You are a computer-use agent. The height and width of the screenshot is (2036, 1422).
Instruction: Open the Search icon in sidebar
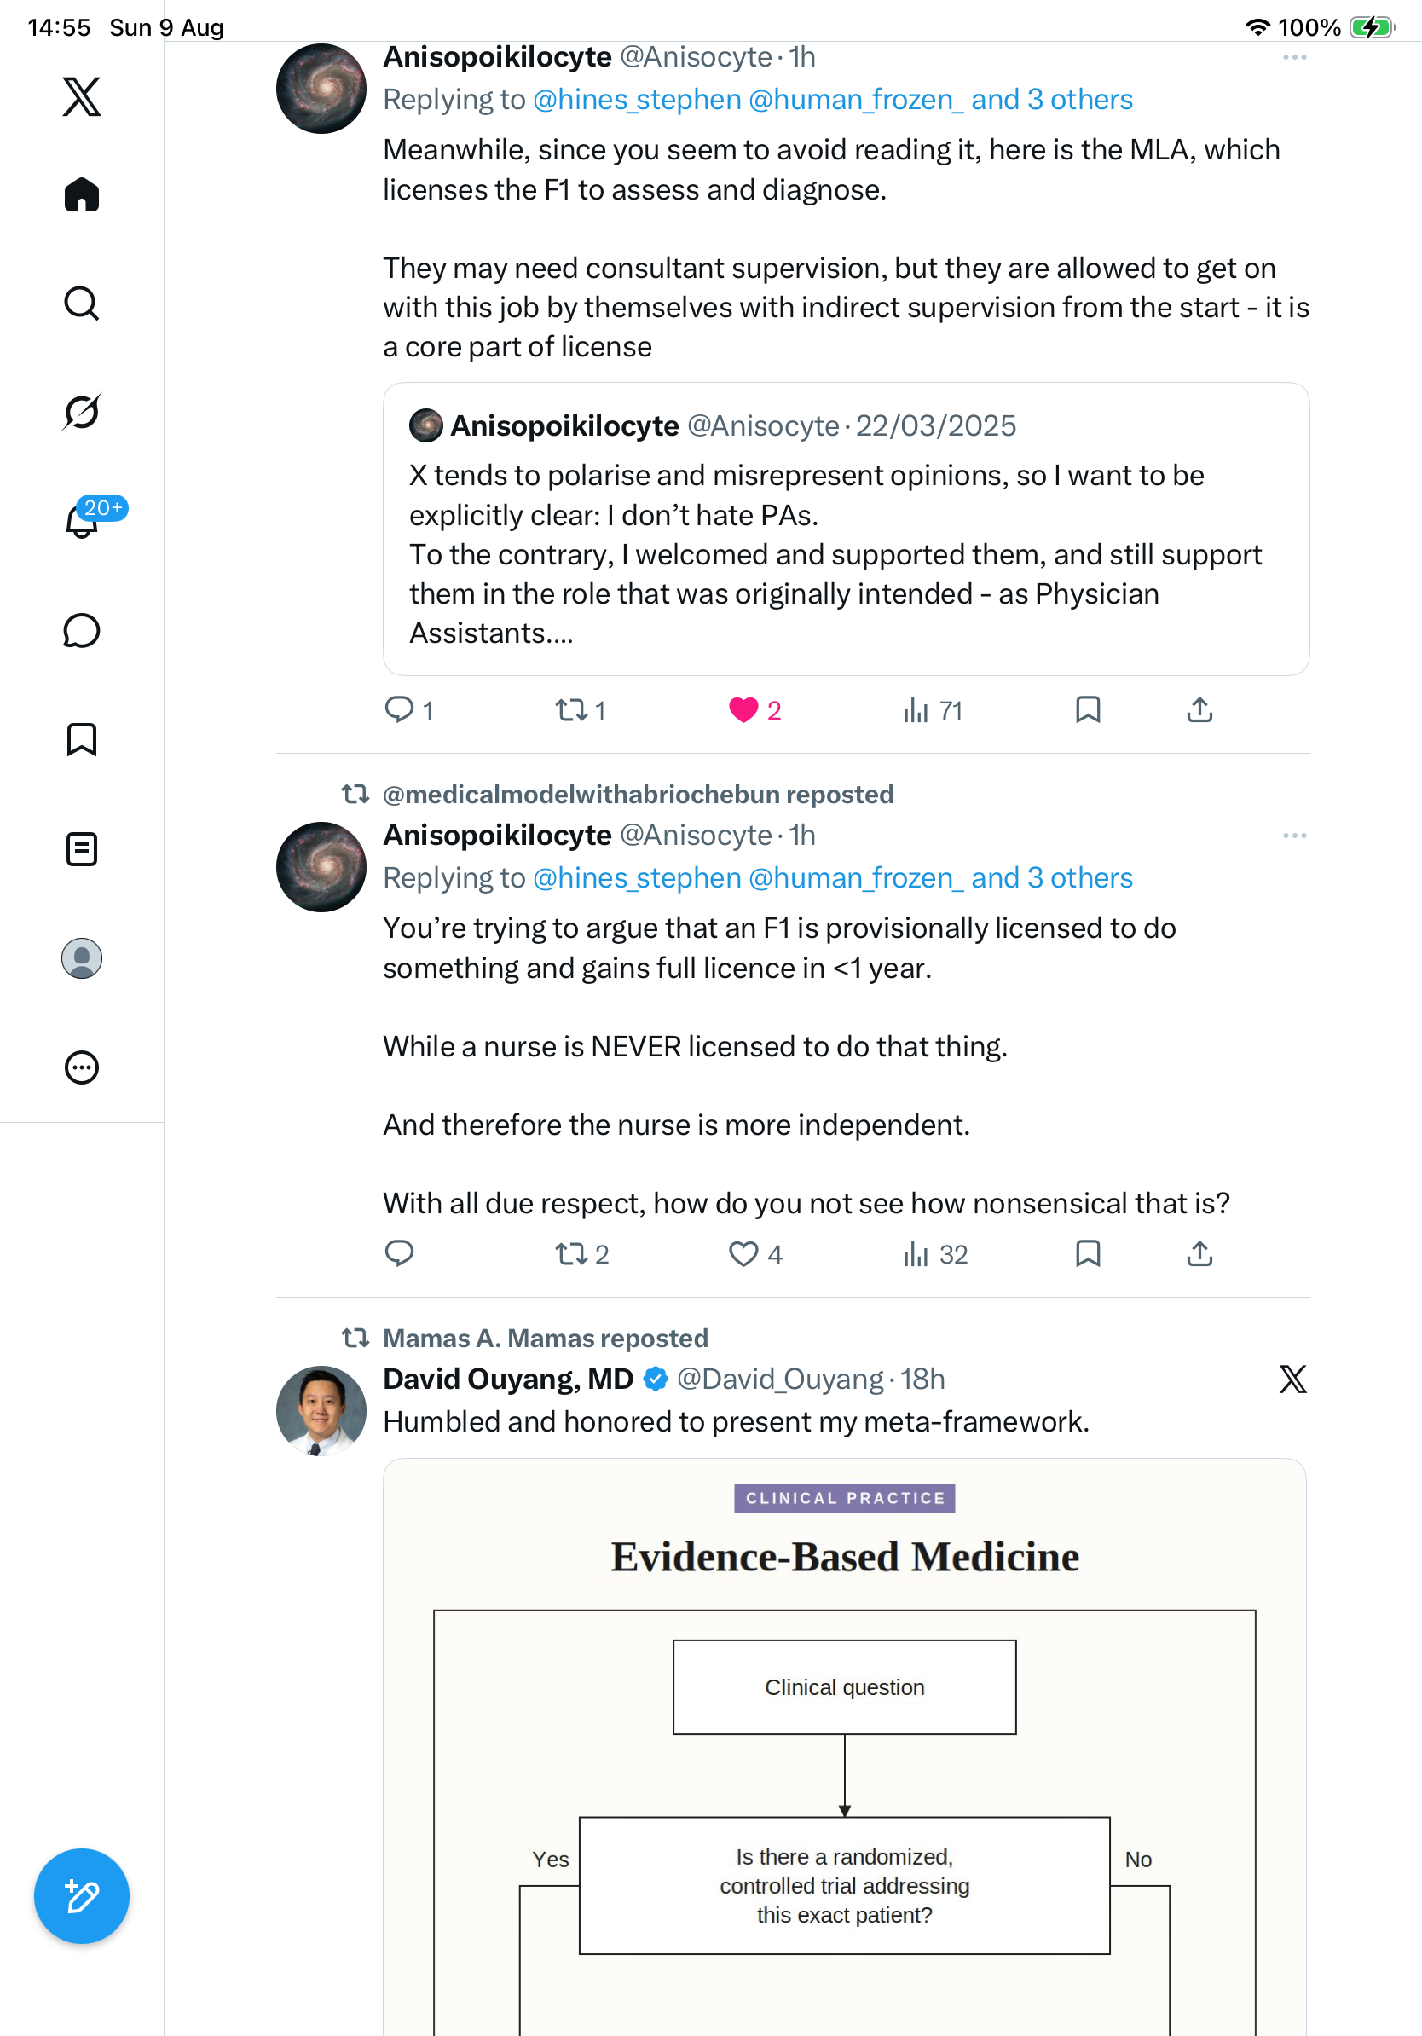pos(82,304)
